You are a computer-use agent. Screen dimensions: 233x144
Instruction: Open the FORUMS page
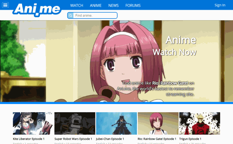pyautogui.click(x=133, y=5)
